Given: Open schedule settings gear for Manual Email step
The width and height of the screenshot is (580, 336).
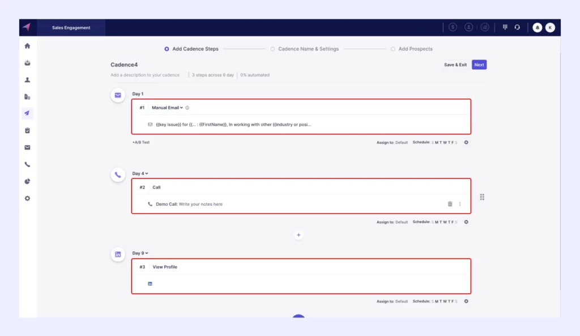Looking at the screenshot, I should [466, 142].
